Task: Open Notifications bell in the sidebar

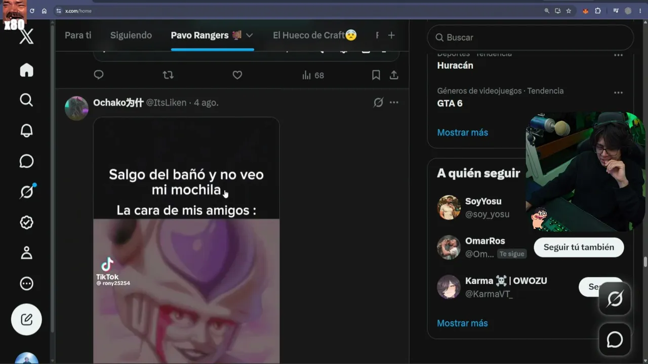Action: pos(26,130)
